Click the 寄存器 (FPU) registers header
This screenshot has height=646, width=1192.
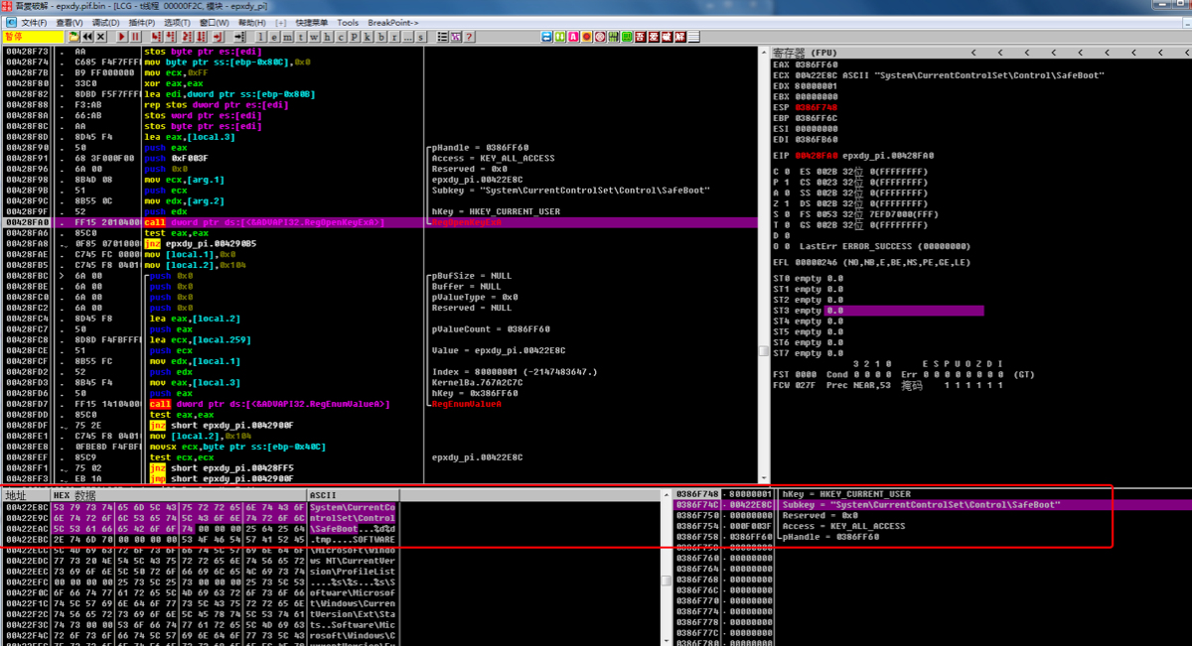tap(805, 52)
